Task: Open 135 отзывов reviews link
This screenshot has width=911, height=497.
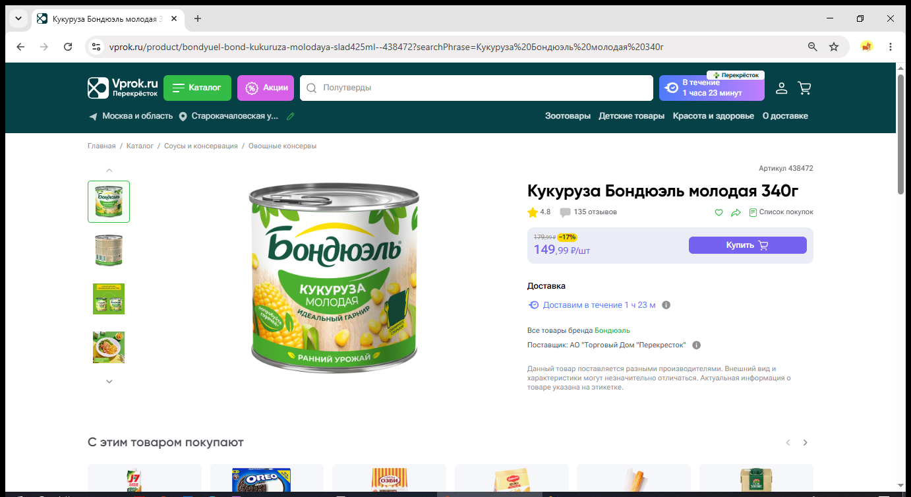Action: click(x=589, y=212)
